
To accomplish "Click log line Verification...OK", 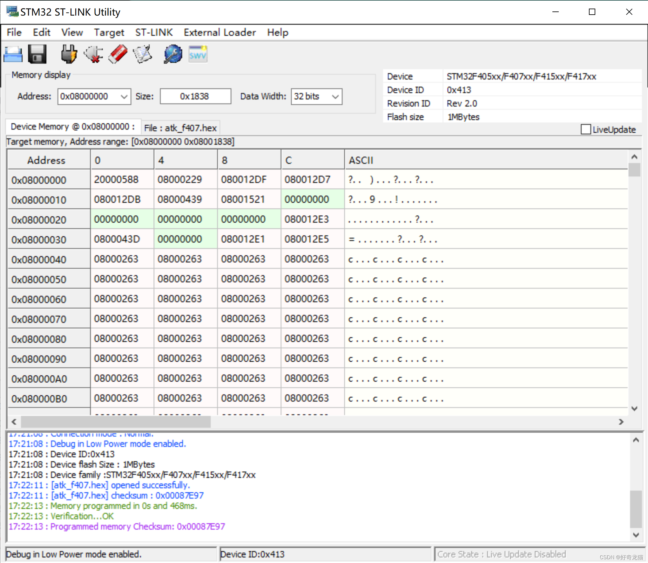I will (61, 516).
